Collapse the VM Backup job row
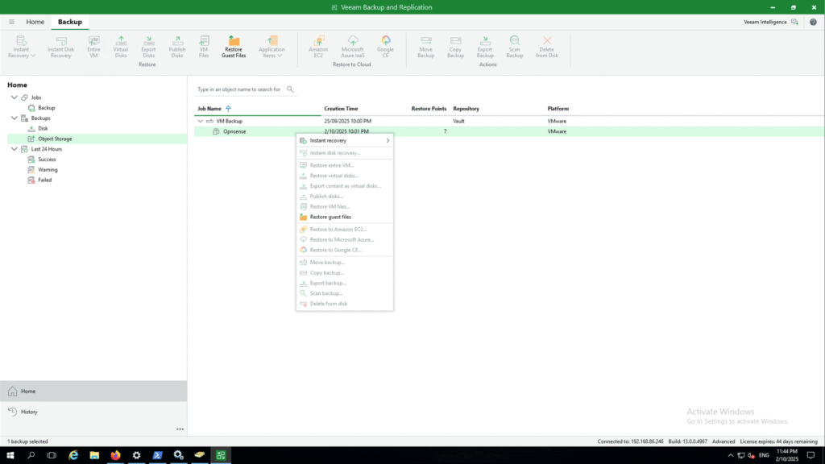825x464 pixels. pyautogui.click(x=200, y=121)
